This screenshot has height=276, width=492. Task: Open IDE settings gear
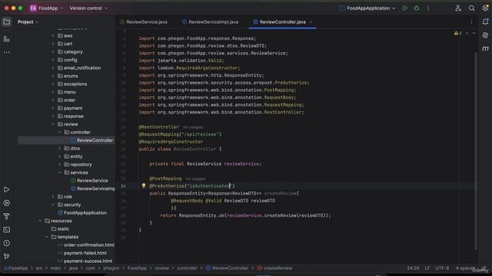coord(485,8)
